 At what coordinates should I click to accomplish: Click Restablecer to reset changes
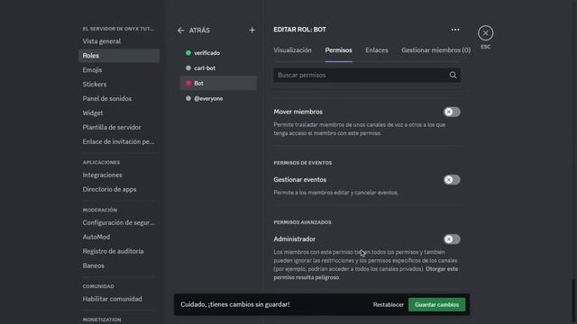click(x=389, y=304)
